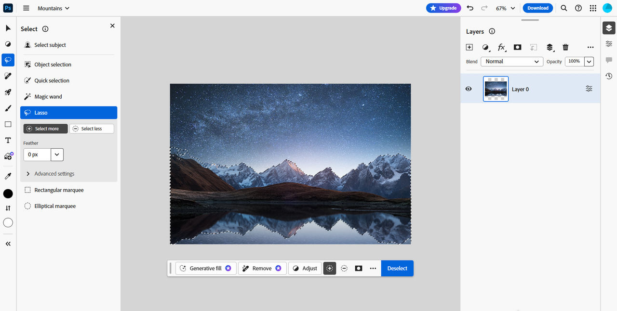The width and height of the screenshot is (617, 311).
Task: Click the add mask icon in Layers panel
Action: [517, 47]
